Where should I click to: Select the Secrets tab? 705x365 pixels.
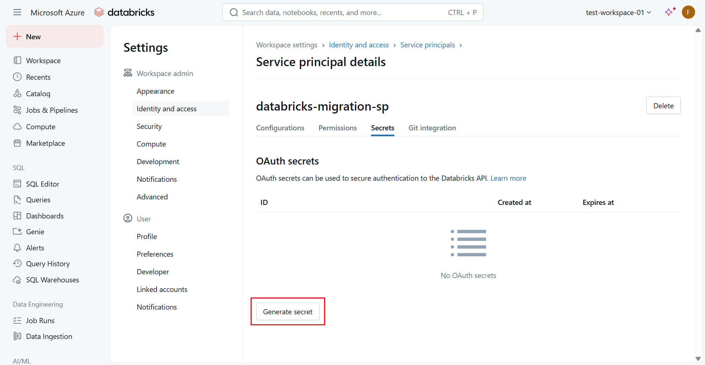pos(382,128)
